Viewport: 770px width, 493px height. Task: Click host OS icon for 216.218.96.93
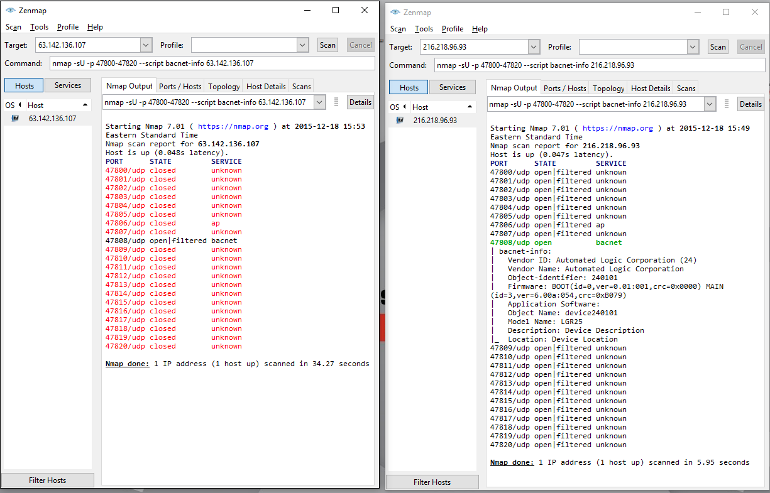[400, 120]
